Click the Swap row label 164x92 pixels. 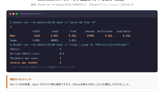[14, 40]
